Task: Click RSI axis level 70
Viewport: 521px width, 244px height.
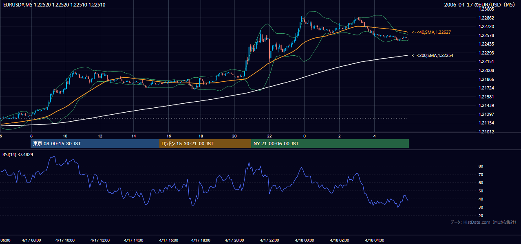Action: [x=481, y=174]
